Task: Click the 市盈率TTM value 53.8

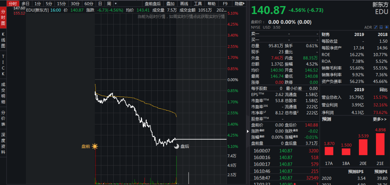Action: [x=279, y=101]
